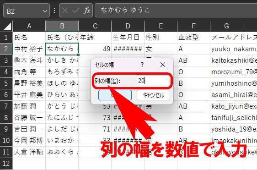The width and height of the screenshot is (257, 170).
Task: Click the OK button in dialog
Action: tap(115, 95)
